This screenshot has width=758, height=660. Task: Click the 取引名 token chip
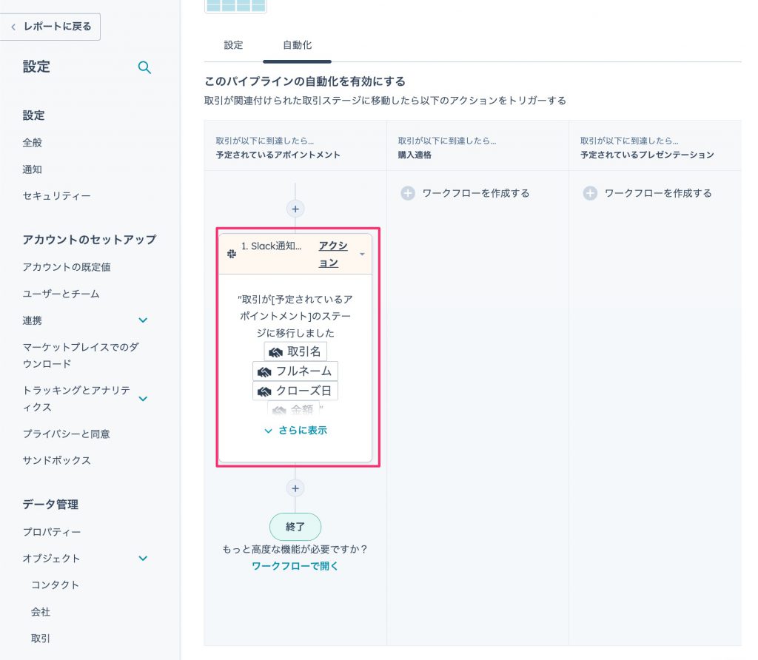[295, 351]
